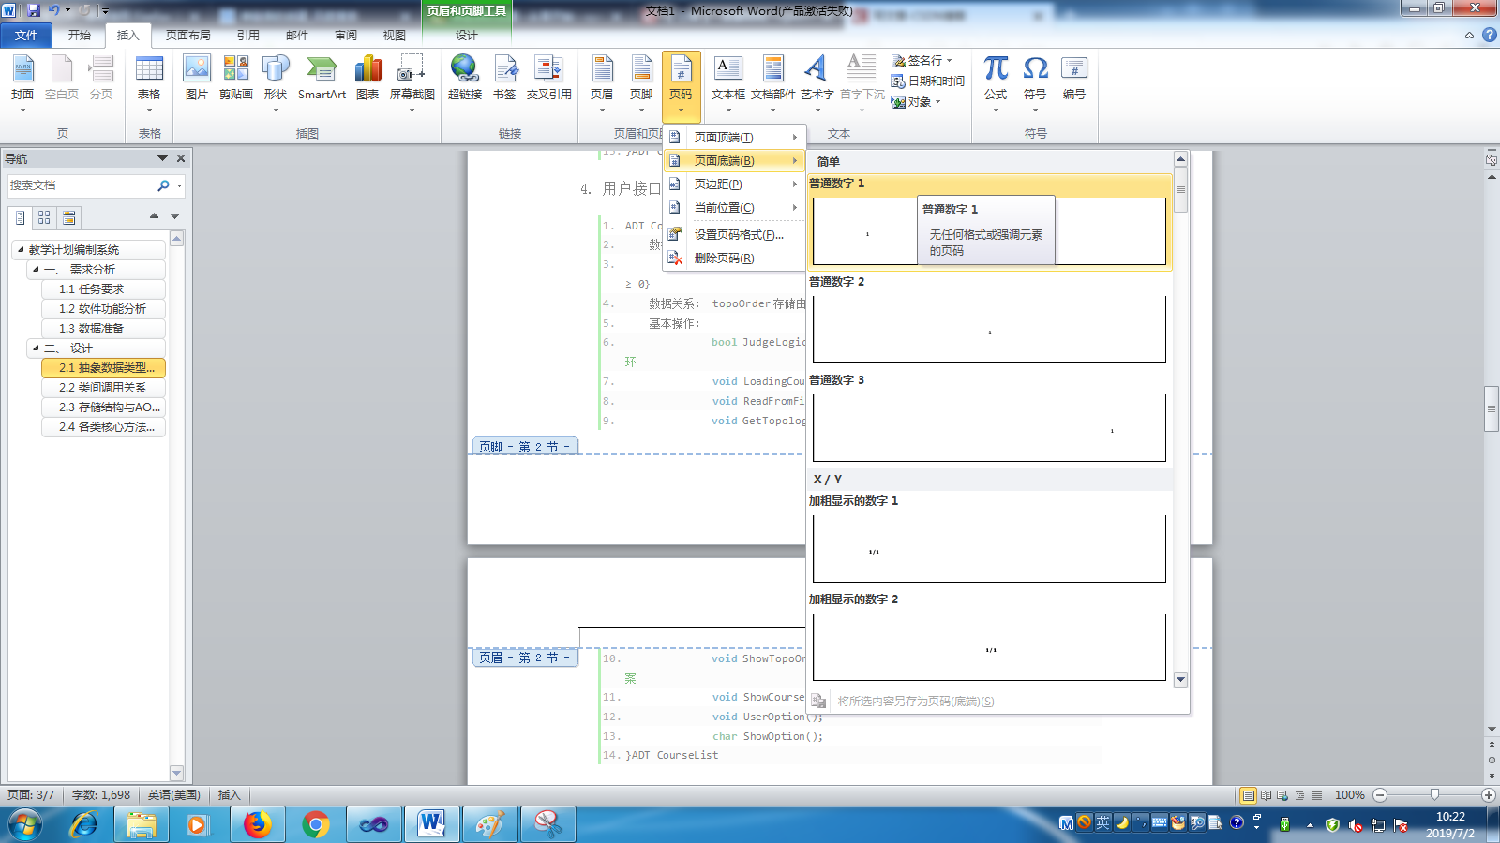
Task: Insert an equation (公式)
Action: [996, 82]
